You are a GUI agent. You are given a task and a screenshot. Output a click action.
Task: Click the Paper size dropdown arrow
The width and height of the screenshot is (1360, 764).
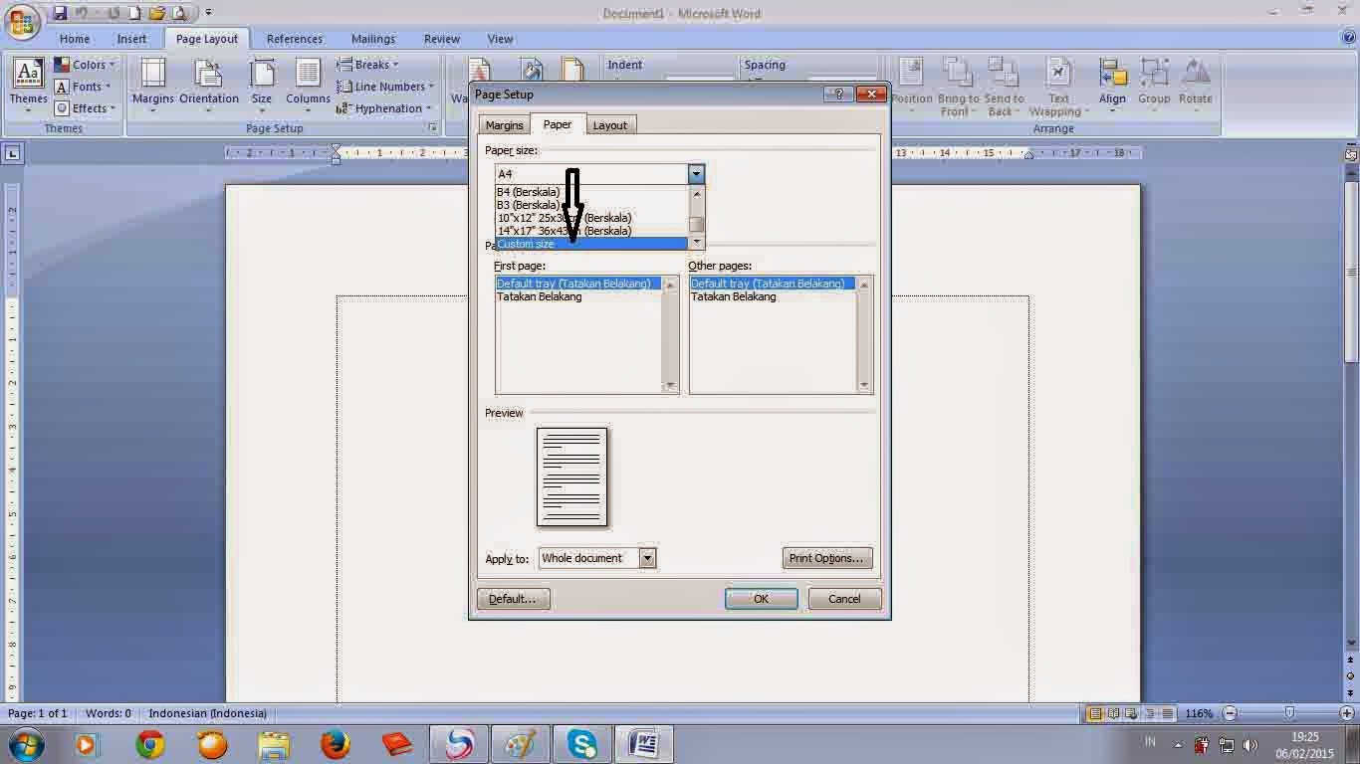696,174
